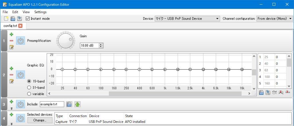Open Channel configuration dropdown

click(x=274, y=19)
